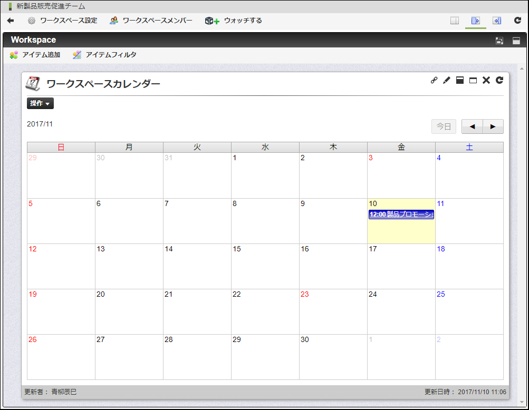Edit calendar item with pencil icon
Image resolution: width=529 pixels, height=410 pixels.
pos(447,80)
